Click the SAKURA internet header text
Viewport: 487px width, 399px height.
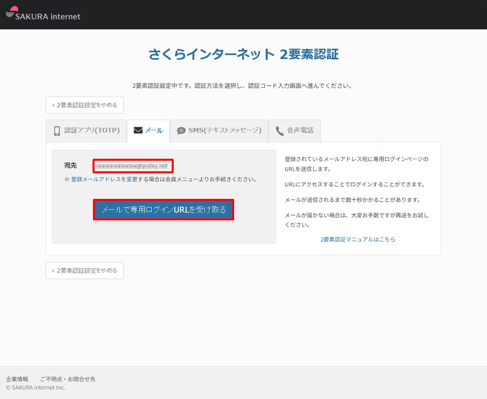coord(48,17)
